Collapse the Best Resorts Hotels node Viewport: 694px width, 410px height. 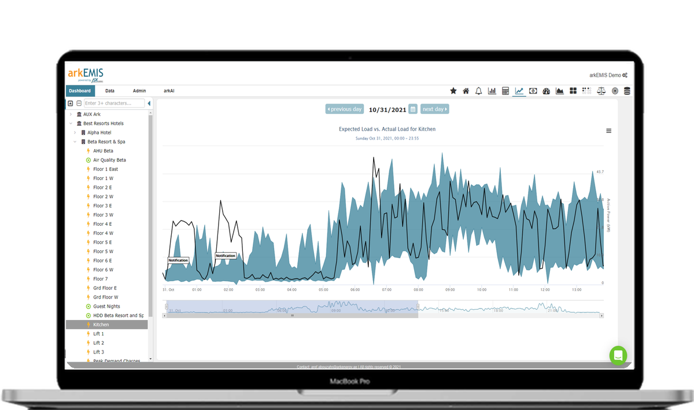coord(71,124)
